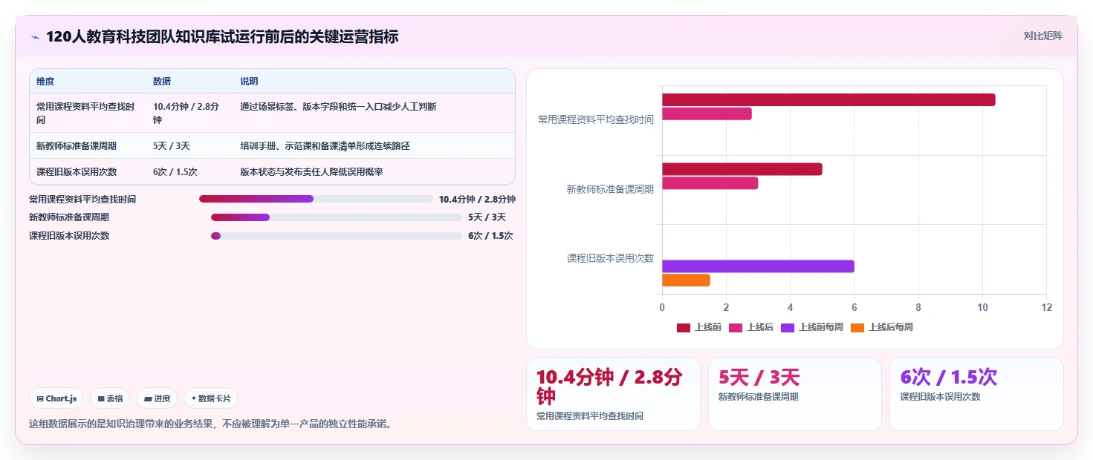Select the 数据卡片 chip
The image size is (1093, 460).
coord(211,398)
